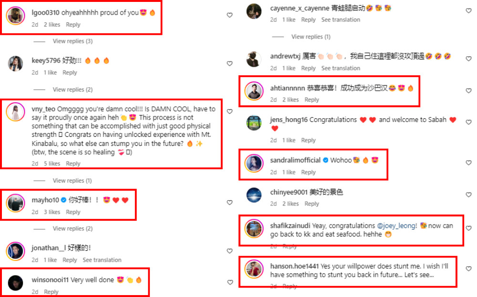This screenshot has width=477, height=297.
Task: Toggle like on ahtiannnnn's comment
Action: tap(469, 91)
